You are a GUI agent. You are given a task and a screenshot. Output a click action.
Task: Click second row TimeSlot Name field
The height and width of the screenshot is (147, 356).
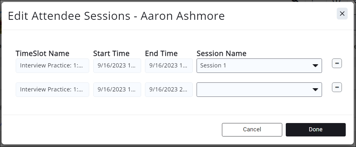pyautogui.click(x=52, y=90)
